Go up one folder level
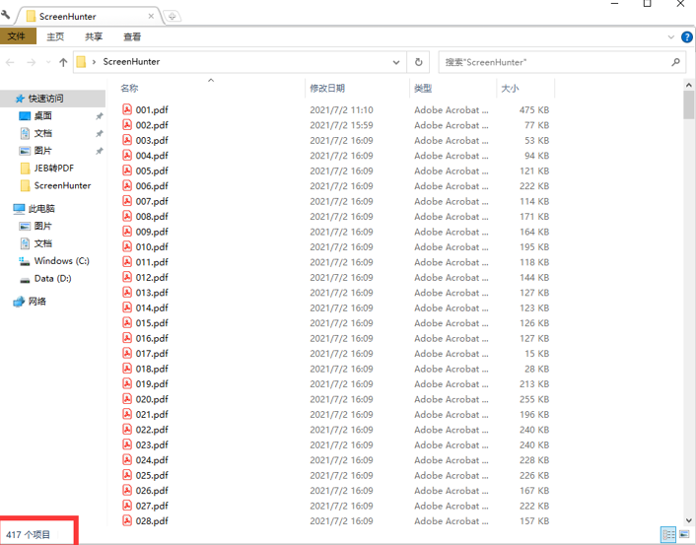Viewport: 696px width, 545px height. (x=63, y=62)
